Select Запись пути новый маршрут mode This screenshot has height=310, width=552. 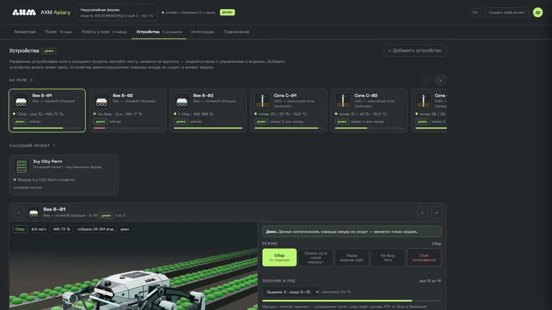[x=316, y=257]
